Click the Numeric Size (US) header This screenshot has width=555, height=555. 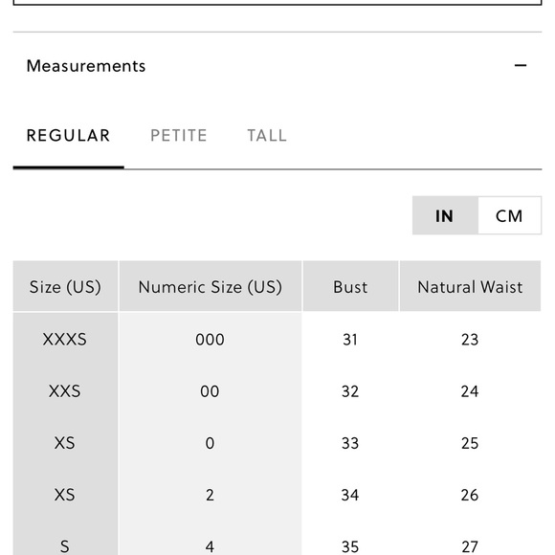(211, 286)
